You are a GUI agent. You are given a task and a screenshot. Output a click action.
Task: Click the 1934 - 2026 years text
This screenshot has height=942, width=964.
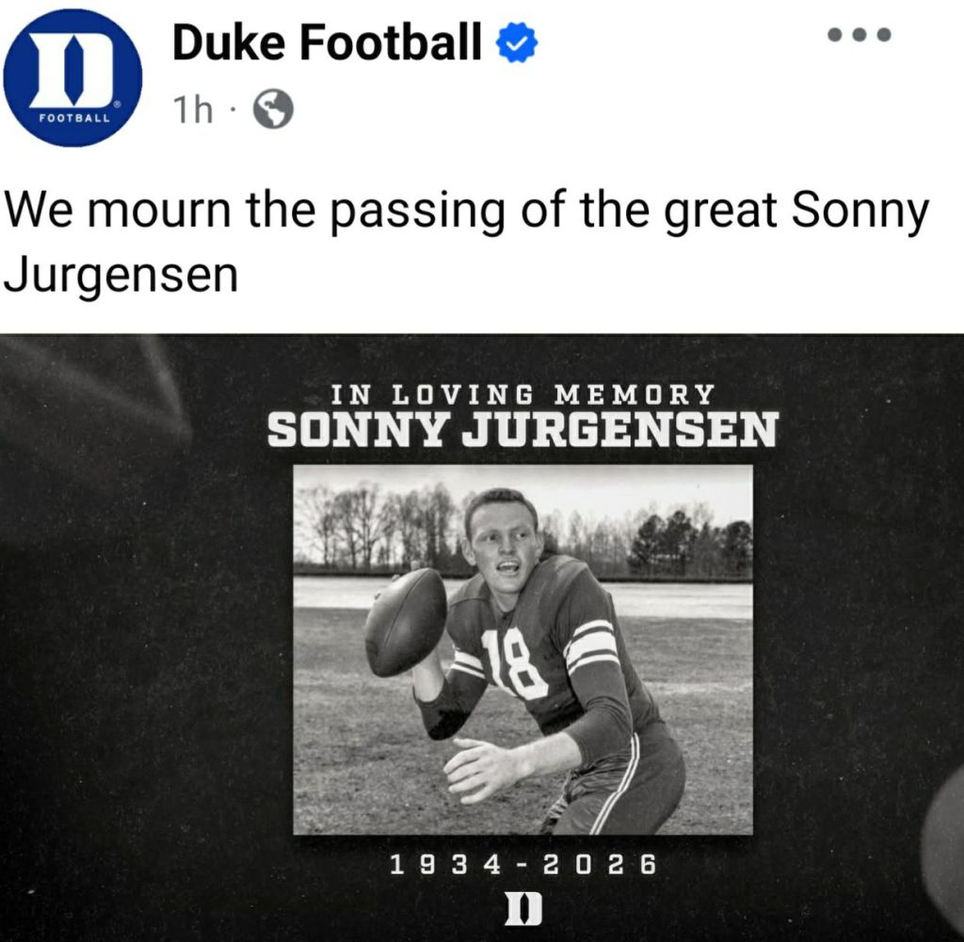[522, 864]
